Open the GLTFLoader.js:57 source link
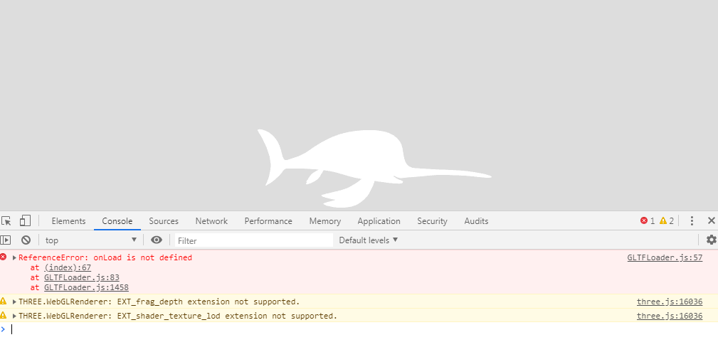Screen dimensions: 718x357 [x=664, y=257]
